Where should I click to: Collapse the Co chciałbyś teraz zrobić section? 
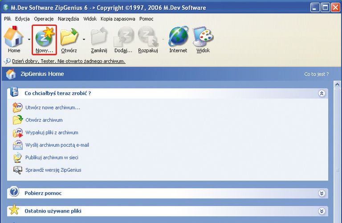pyautogui.click(x=322, y=94)
